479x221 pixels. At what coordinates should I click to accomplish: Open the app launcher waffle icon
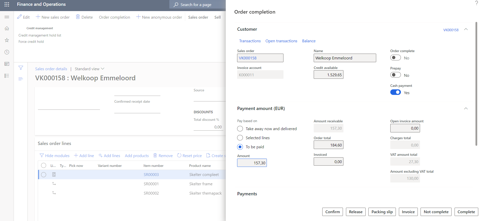pyautogui.click(x=7, y=5)
